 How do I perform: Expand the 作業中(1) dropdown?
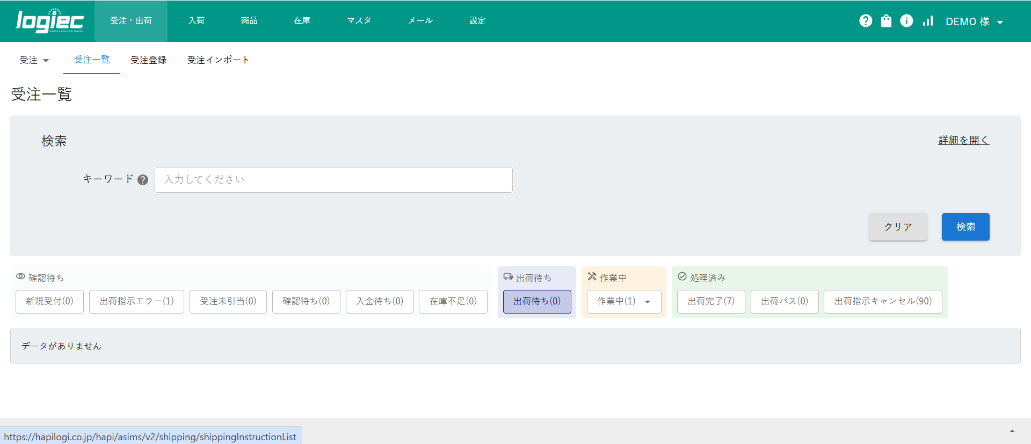click(x=623, y=301)
